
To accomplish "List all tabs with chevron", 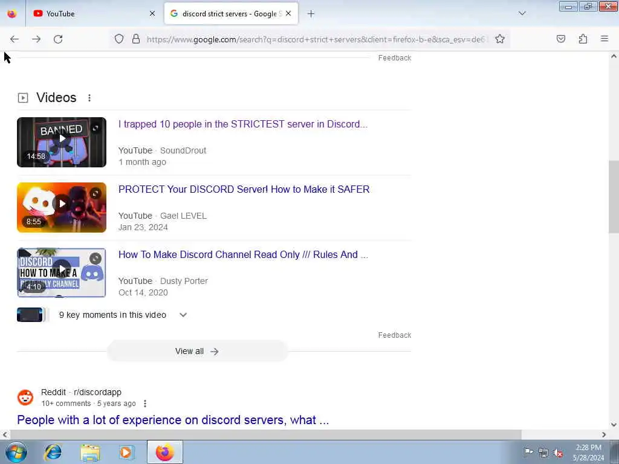I will click(522, 13).
